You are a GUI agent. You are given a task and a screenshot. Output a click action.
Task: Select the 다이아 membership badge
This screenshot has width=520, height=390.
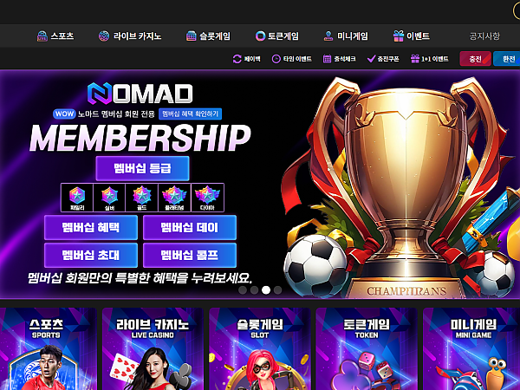[207, 198]
